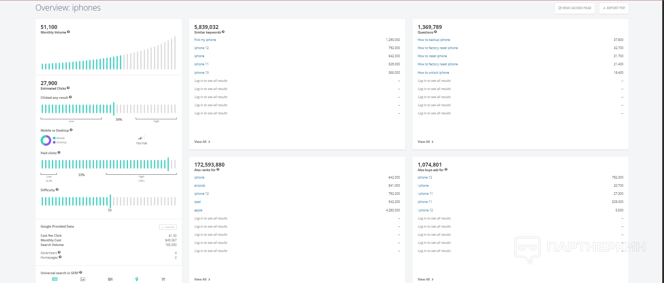The image size is (664, 283).
Task: Open the Questions card help icon
Action: click(435, 32)
